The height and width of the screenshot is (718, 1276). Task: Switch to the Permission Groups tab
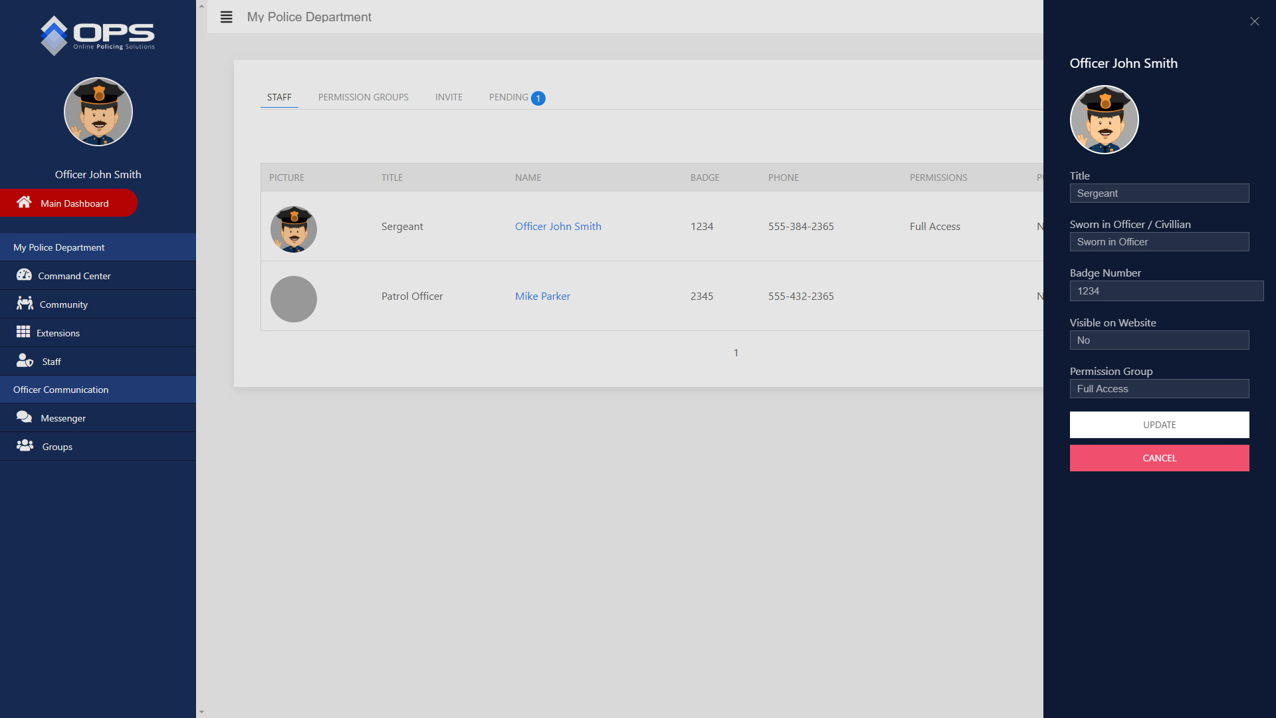click(x=363, y=97)
